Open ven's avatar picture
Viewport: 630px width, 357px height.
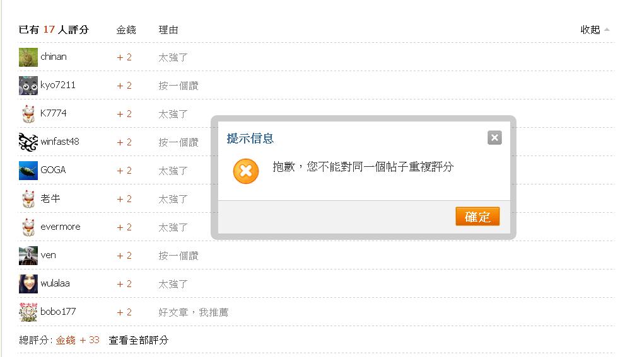28,256
